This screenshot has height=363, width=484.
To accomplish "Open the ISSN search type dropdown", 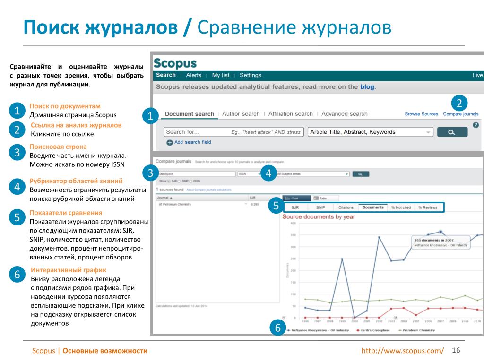I will (250, 174).
